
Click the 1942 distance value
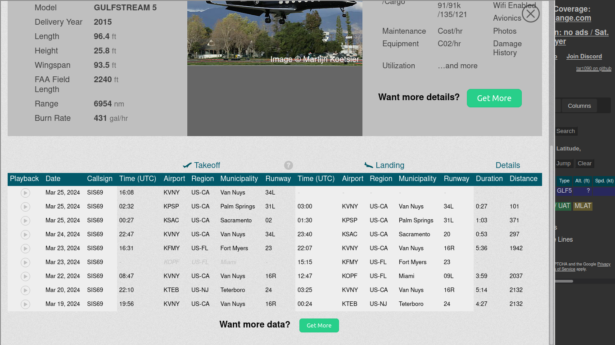tap(516, 248)
